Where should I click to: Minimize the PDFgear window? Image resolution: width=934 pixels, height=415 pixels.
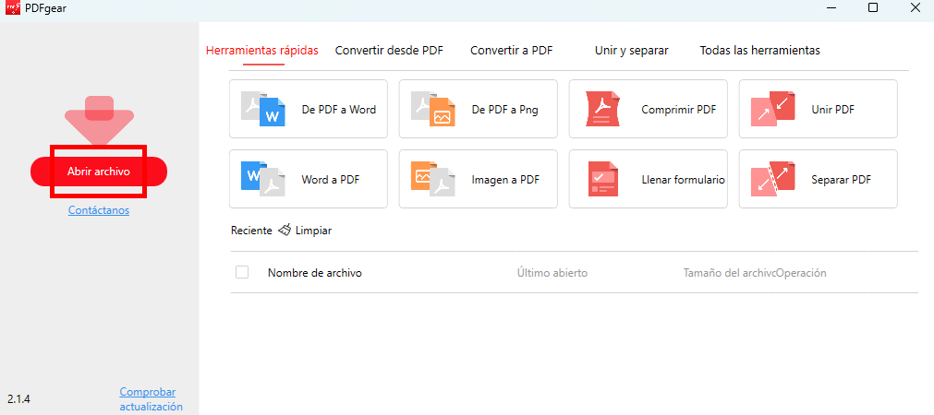(x=831, y=7)
